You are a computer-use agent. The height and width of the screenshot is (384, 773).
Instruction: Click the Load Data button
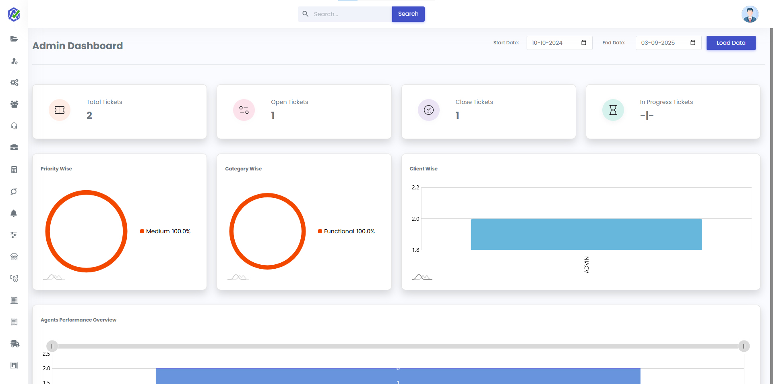pyautogui.click(x=731, y=43)
